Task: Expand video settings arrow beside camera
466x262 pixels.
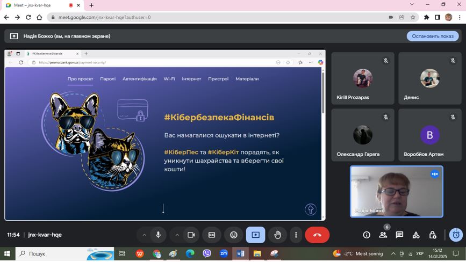Action: (177, 235)
